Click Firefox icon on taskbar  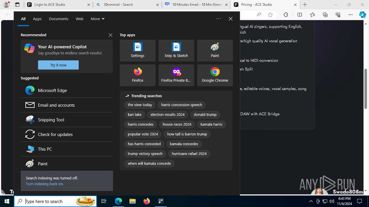click(x=146, y=201)
